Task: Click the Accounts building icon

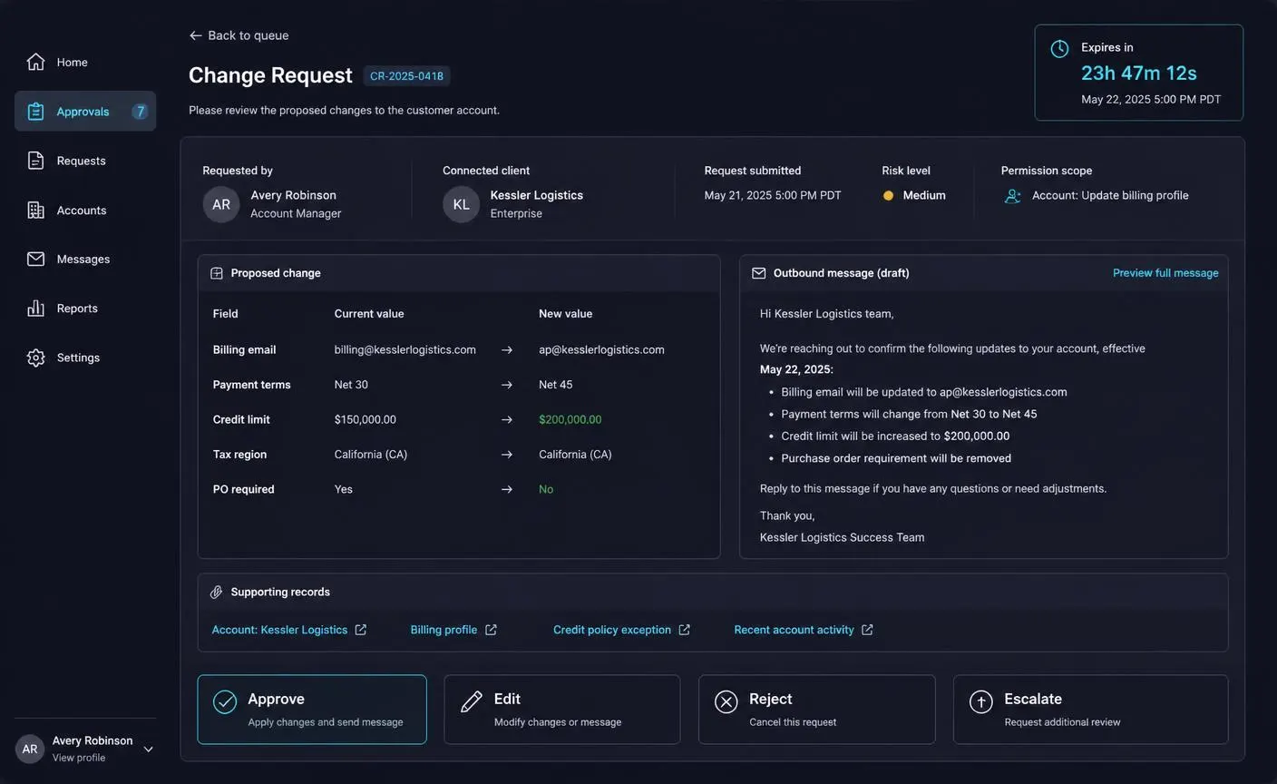Action: [x=35, y=210]
